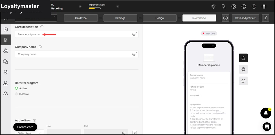Screen dimensions: 275x135
Task: Click the help question mark button
Action: (x=225, y=18)
